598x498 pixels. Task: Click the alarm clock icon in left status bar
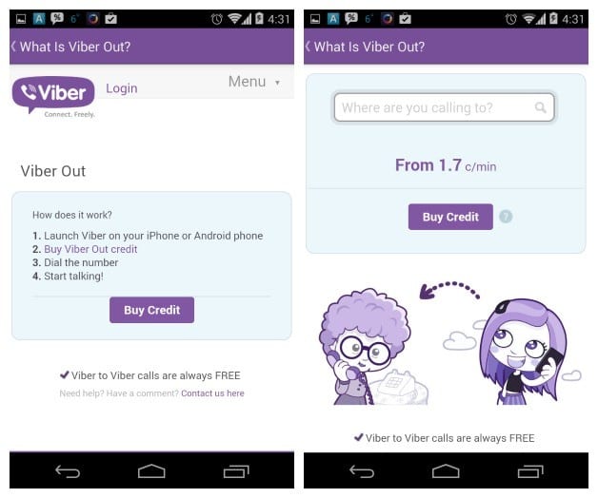tap(216, 19)
